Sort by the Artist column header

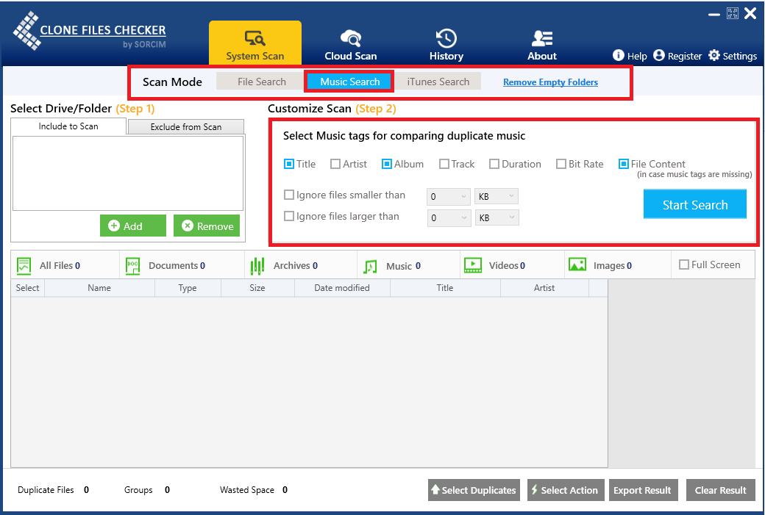tap(544, 288)
